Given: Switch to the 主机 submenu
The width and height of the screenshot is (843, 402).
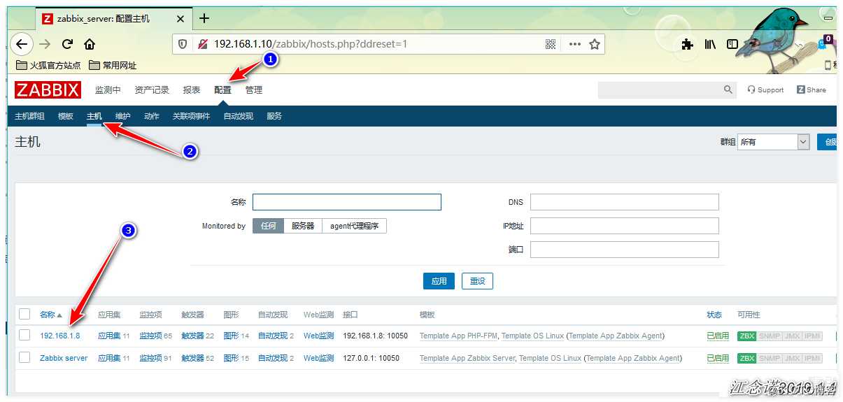Looking at the screenshot, I should (94, 116).
